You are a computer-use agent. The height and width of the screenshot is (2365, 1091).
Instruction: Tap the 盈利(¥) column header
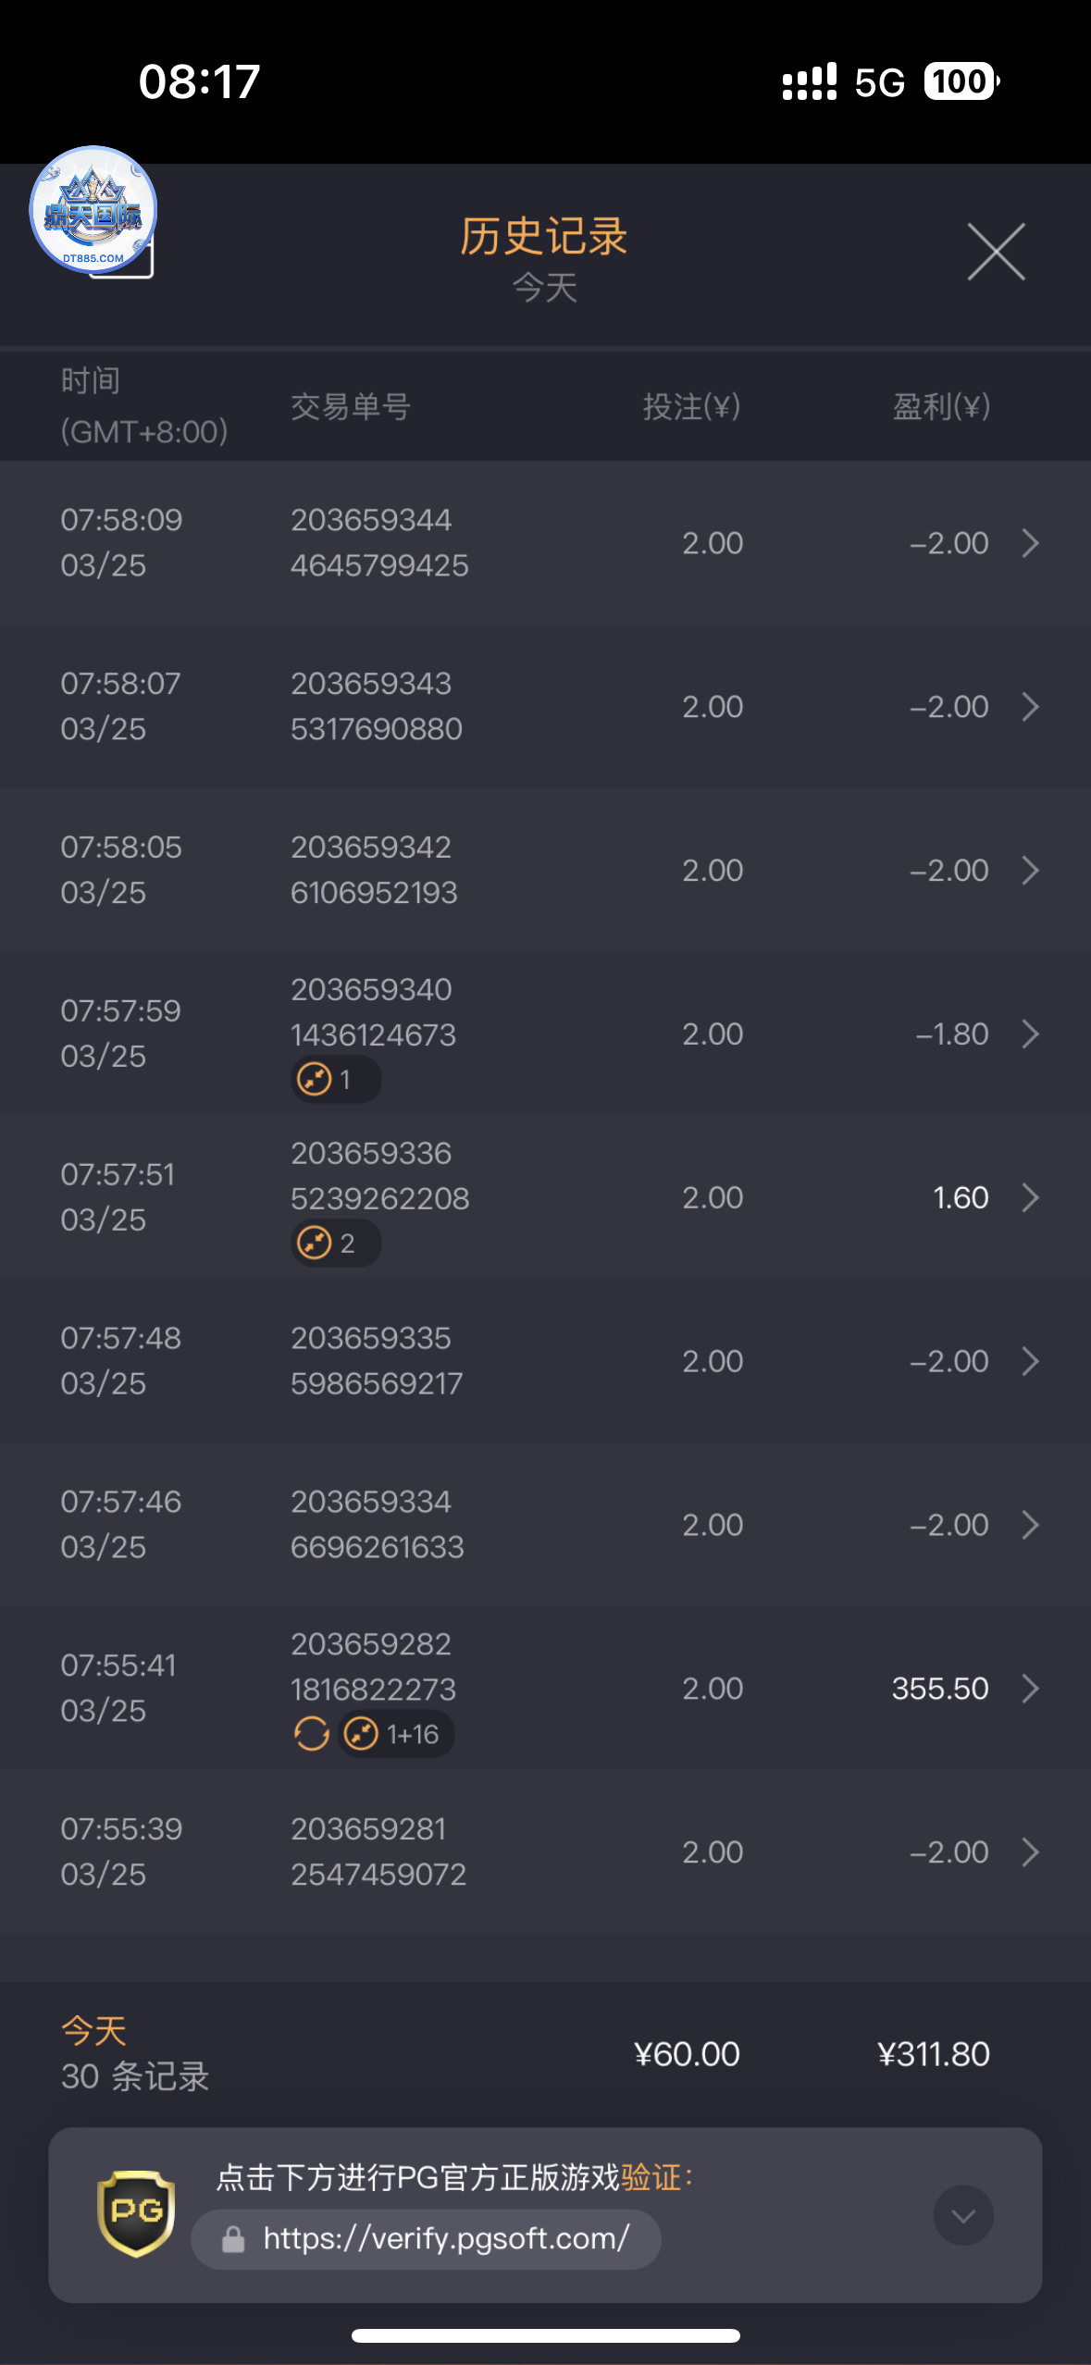[x=941, y=406]
